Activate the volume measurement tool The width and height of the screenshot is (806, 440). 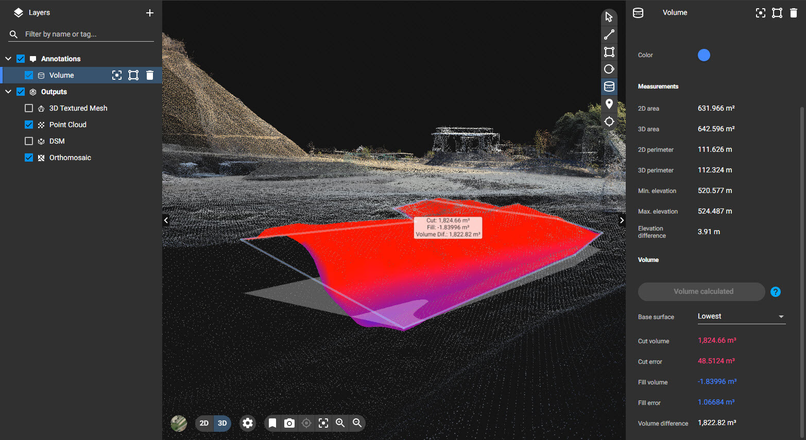tap(609, 86)
